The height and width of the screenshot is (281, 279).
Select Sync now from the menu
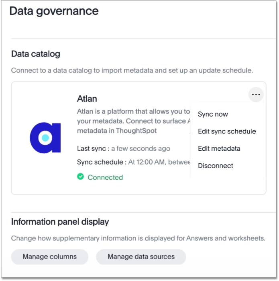(x=213, y=114)
